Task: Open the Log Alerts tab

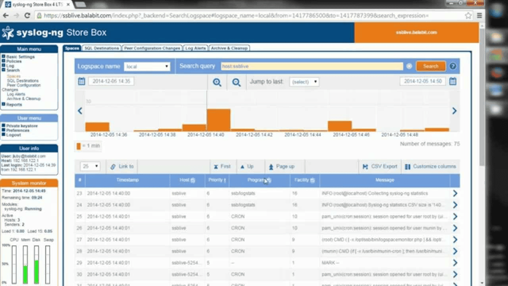Action: tap(195, 48)
